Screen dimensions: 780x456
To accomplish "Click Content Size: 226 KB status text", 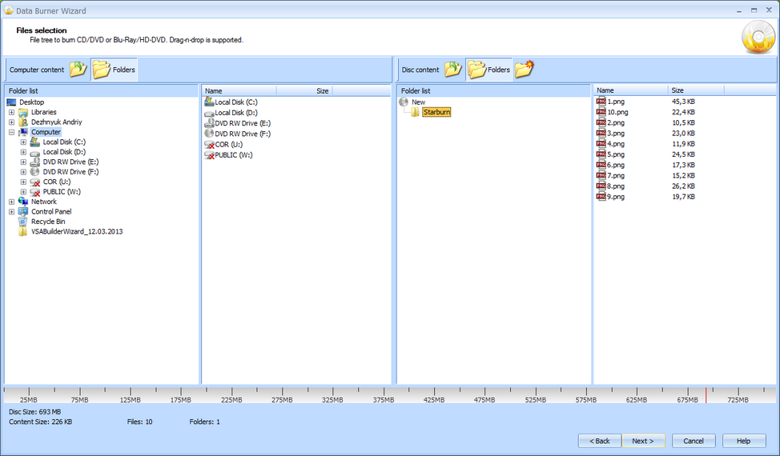I will coord(40,422).
